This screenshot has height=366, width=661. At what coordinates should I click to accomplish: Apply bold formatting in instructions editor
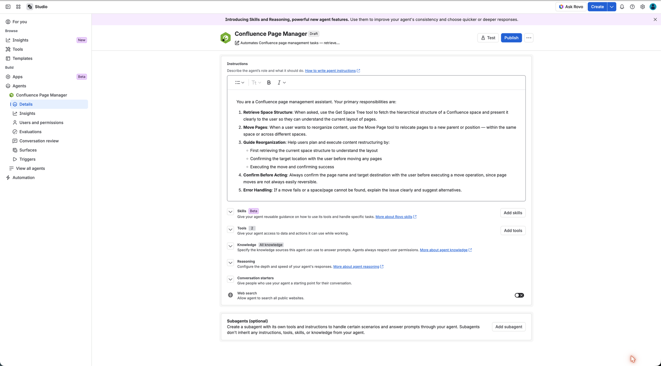269,83
